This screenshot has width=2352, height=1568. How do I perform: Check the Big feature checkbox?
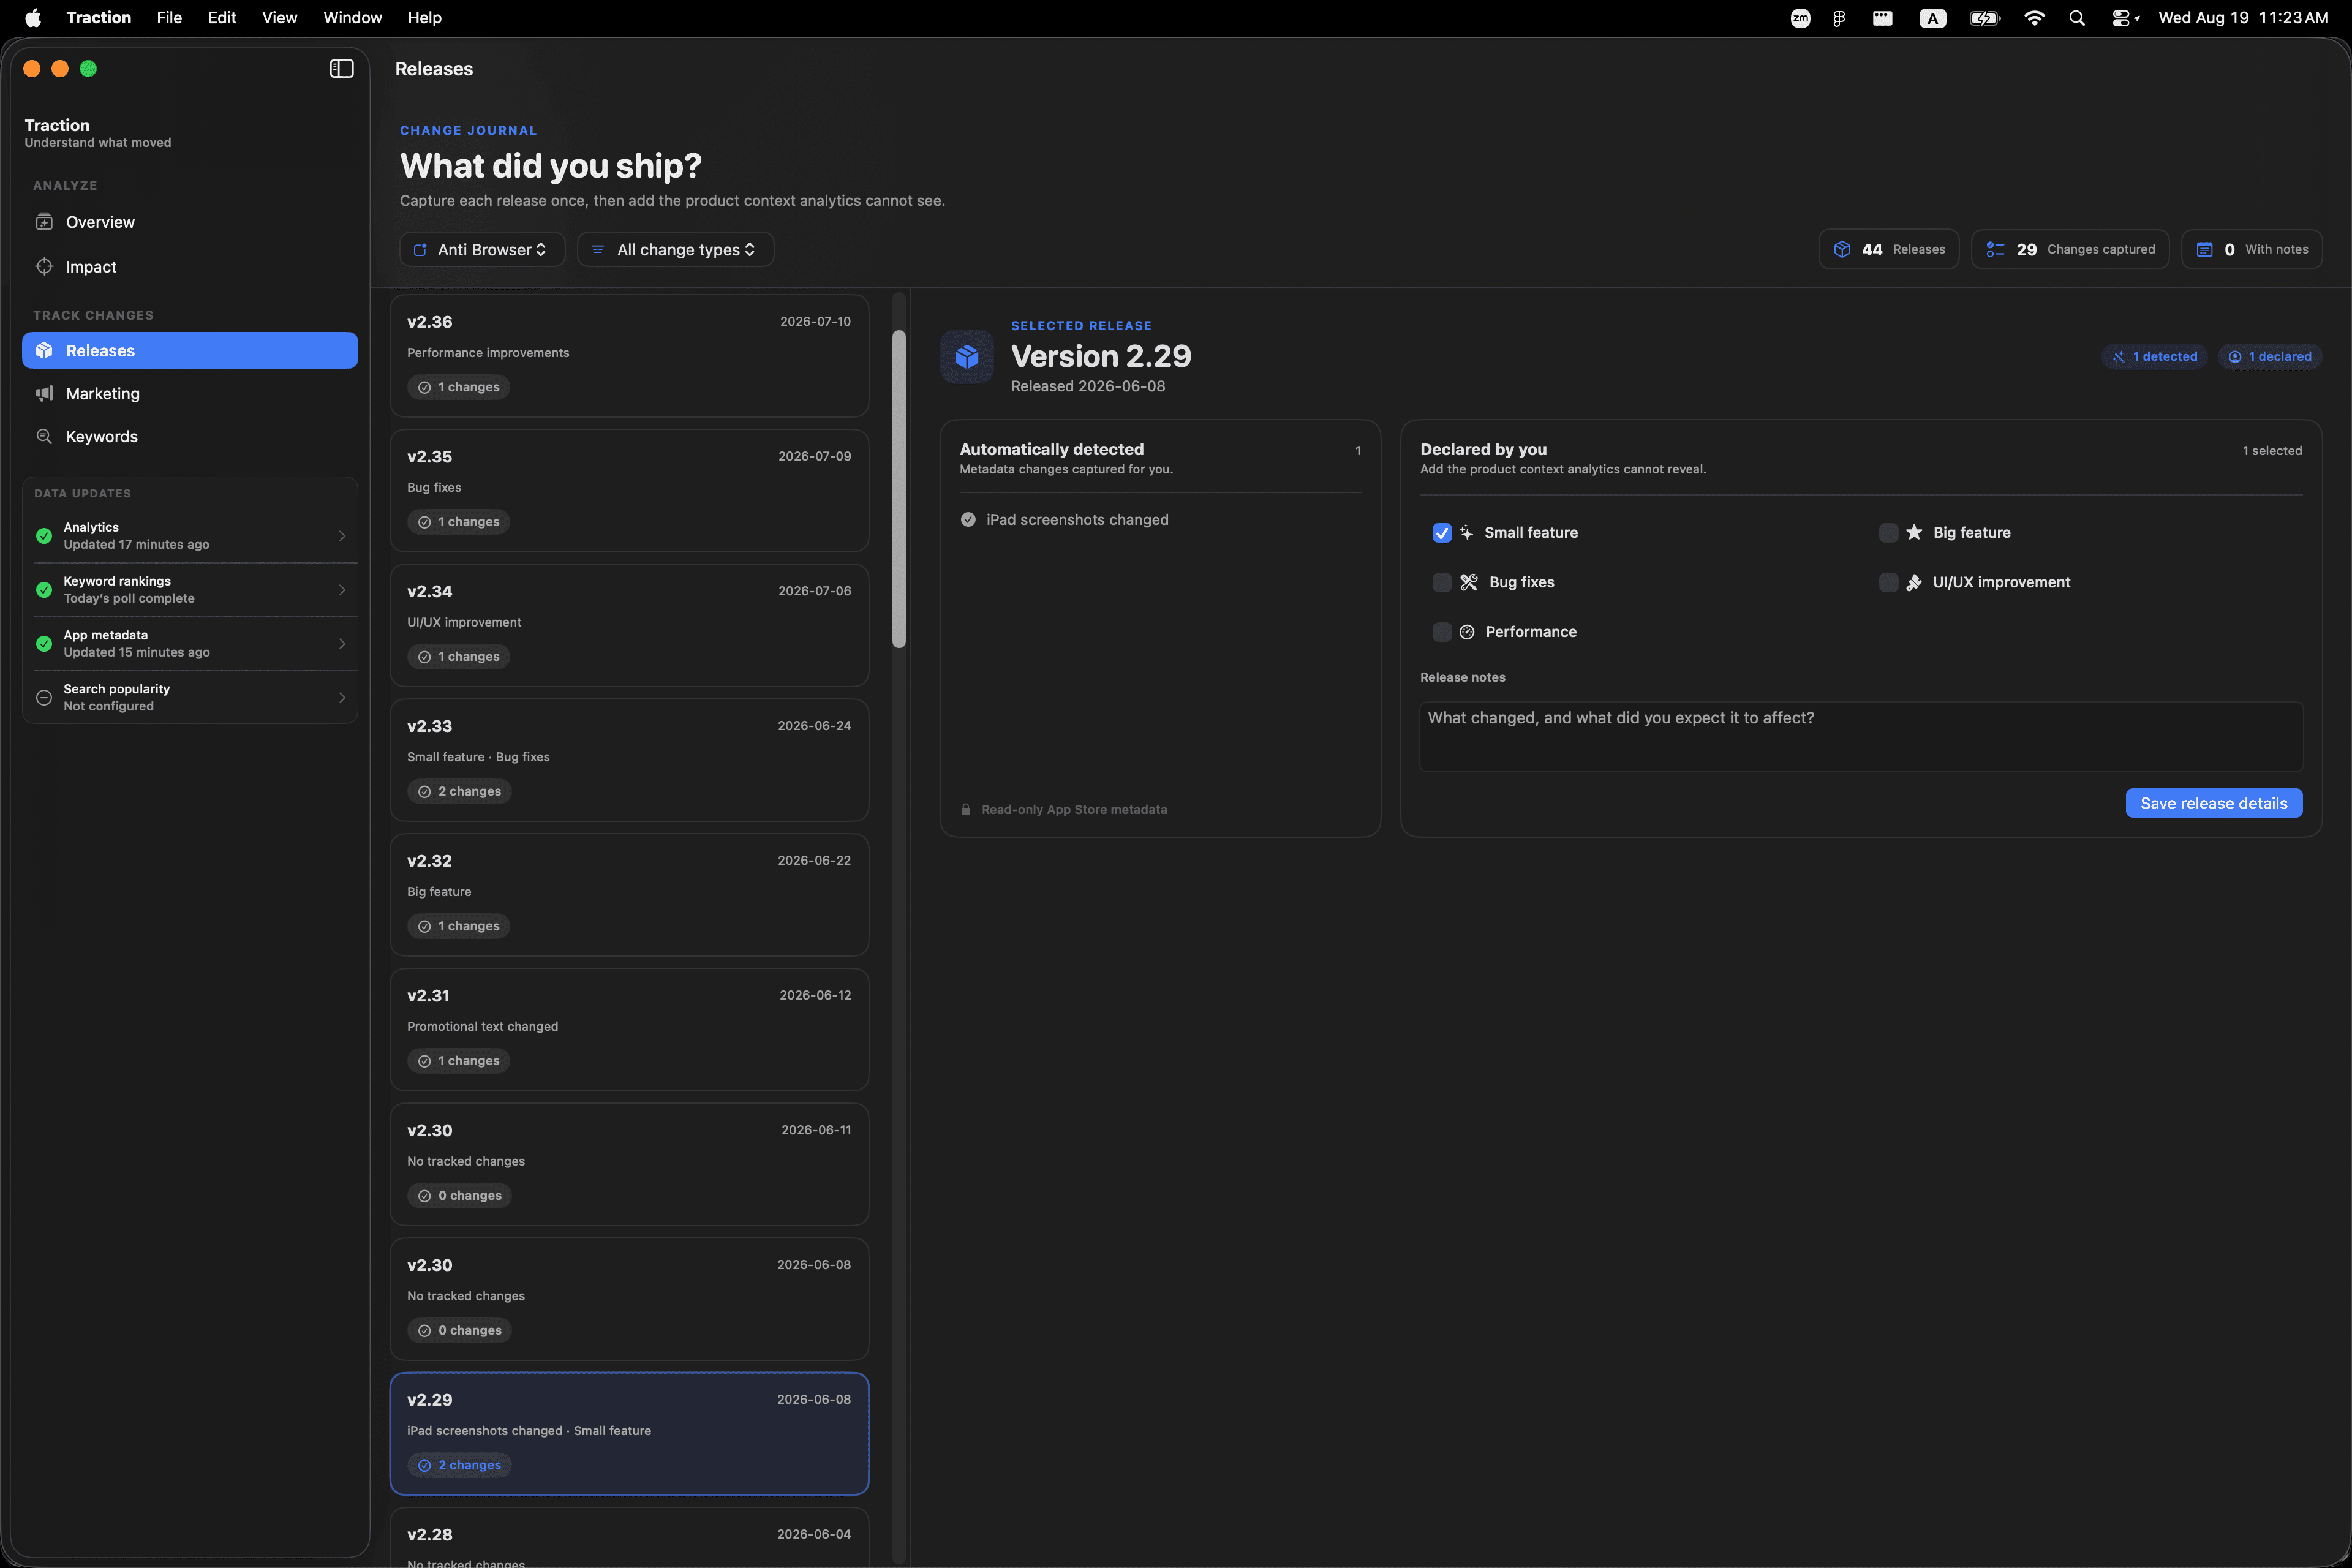click(1889, 532)
